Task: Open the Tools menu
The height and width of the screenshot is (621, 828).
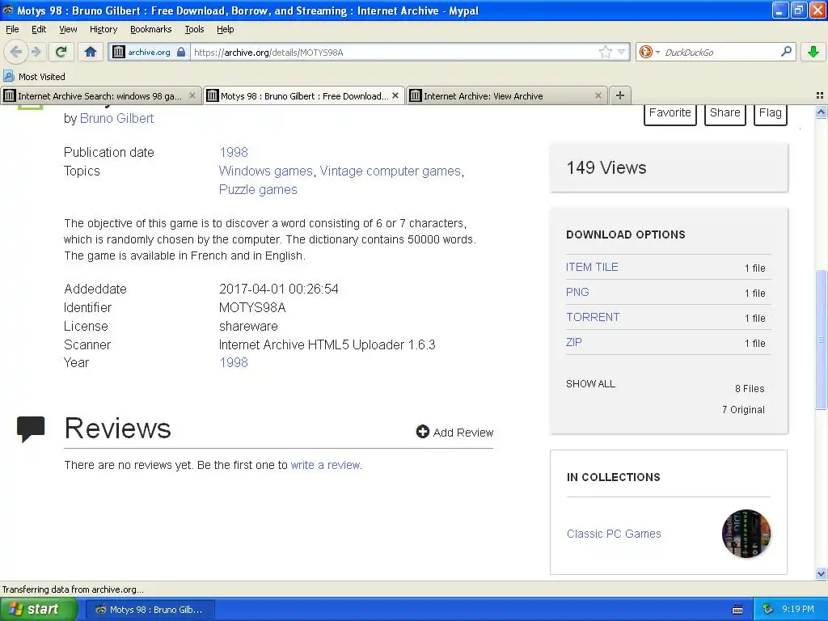Action: (x=194, y=29)
